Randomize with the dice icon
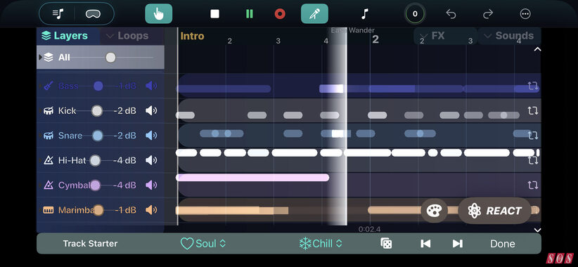The image size is (578, 267). pos(386,243)
